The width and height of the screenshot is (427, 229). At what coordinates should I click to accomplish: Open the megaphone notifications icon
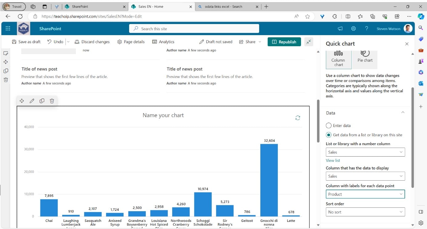(x=340, y=29)
